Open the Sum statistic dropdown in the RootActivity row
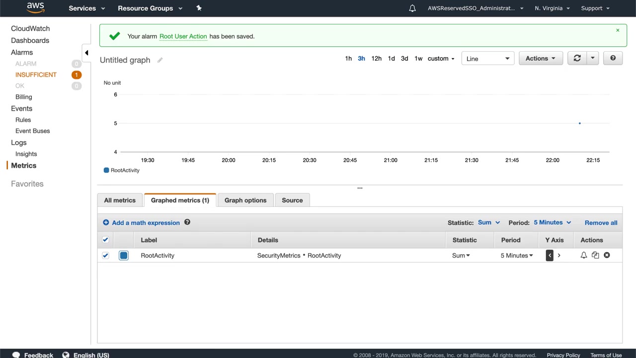 pos(461,256)
